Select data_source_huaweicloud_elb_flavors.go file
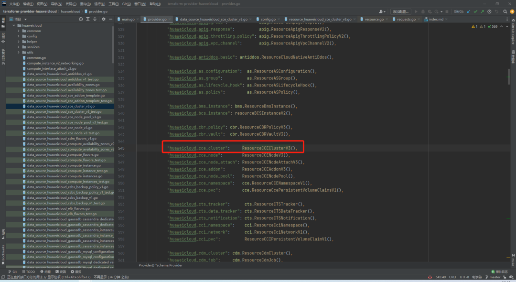516x282 pixels. (60, 208)
